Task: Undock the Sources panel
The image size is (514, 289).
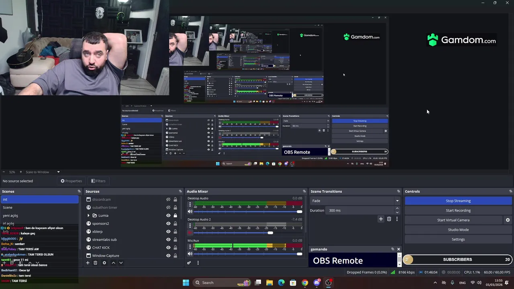Action: tap(180, 191)
